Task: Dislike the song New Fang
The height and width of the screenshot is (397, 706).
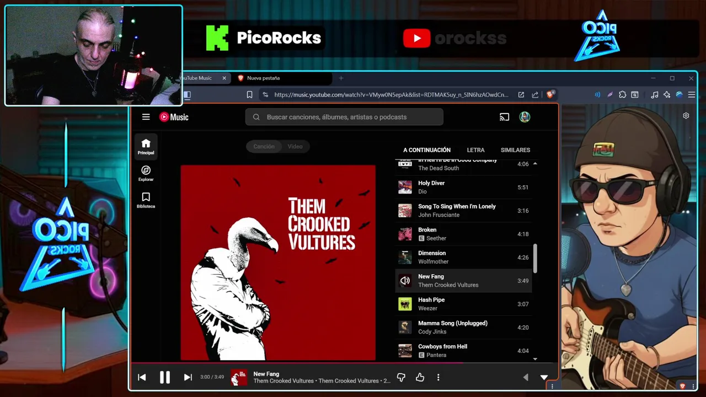Action: point(401,377)
